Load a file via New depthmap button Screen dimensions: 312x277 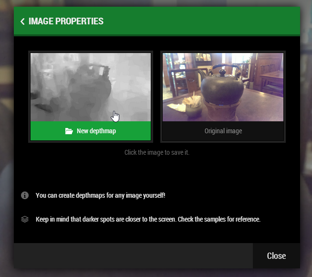coord(91,131)
